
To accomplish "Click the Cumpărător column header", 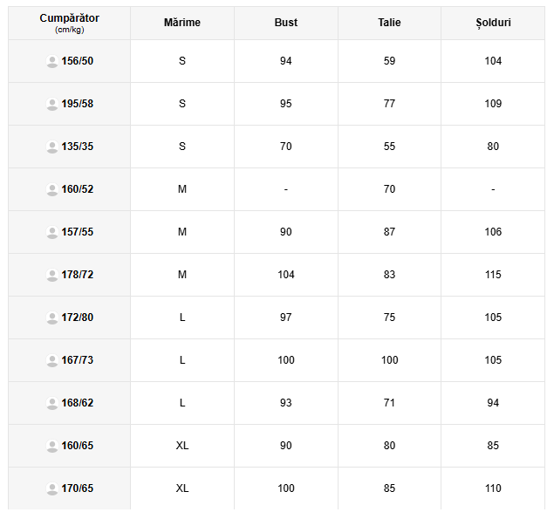I will pos(69,23).
